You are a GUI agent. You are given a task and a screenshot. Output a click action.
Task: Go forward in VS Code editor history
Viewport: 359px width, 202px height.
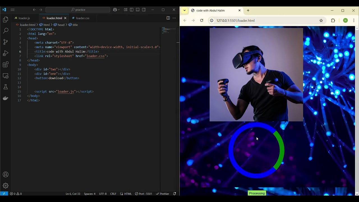tap(41, 10)
